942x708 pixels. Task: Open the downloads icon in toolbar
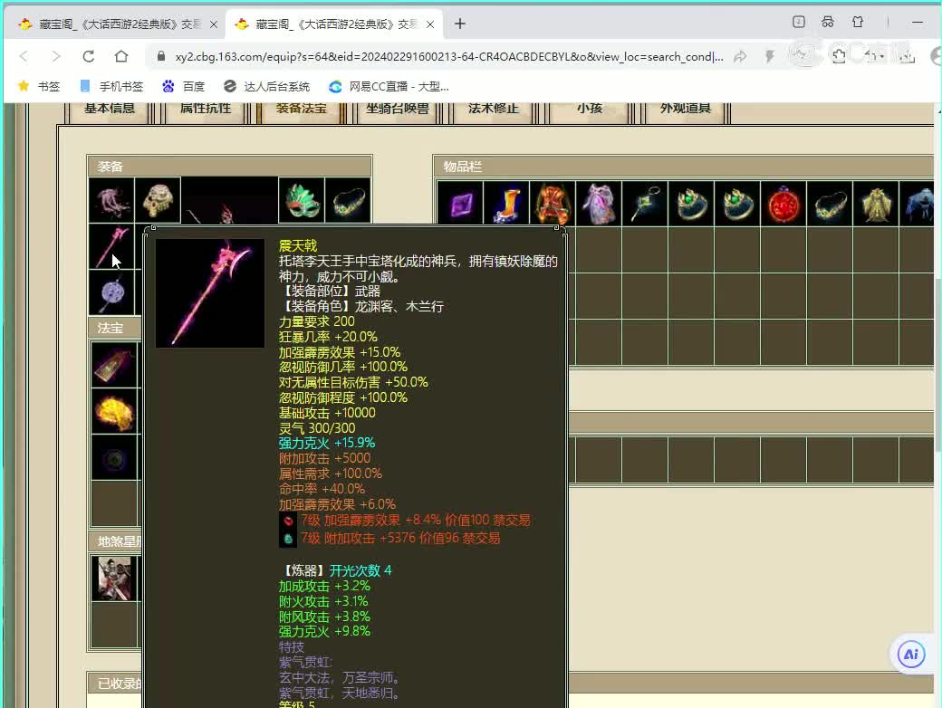pyautogui.click(x=908, y=56)
